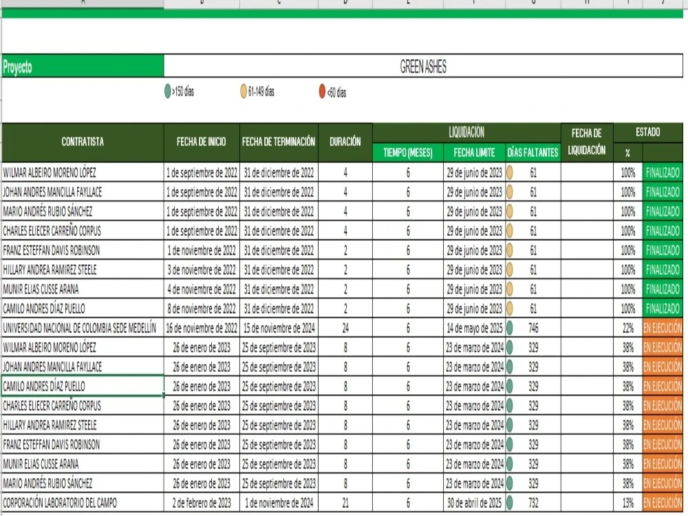Select the 4 de noviembre de 2022 cell
Viewport: 688px width, 516px height.
(x=202, y=289)
